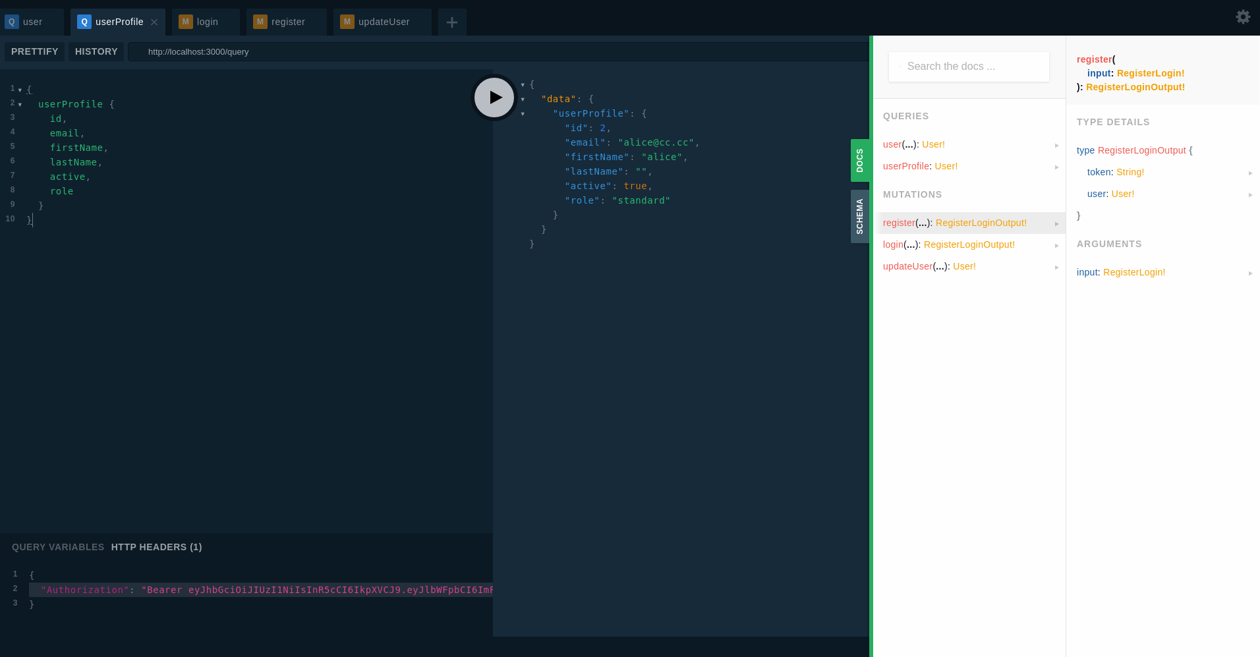This screenshot has width=1260, height=657.
Task: Run the query with the play button
Action: point(494,98)
